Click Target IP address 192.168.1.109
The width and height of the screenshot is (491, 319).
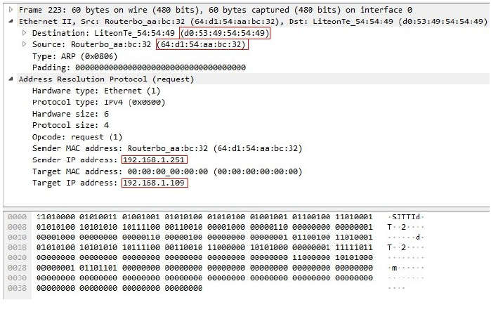pyautogui.click(x=155, y=183)
